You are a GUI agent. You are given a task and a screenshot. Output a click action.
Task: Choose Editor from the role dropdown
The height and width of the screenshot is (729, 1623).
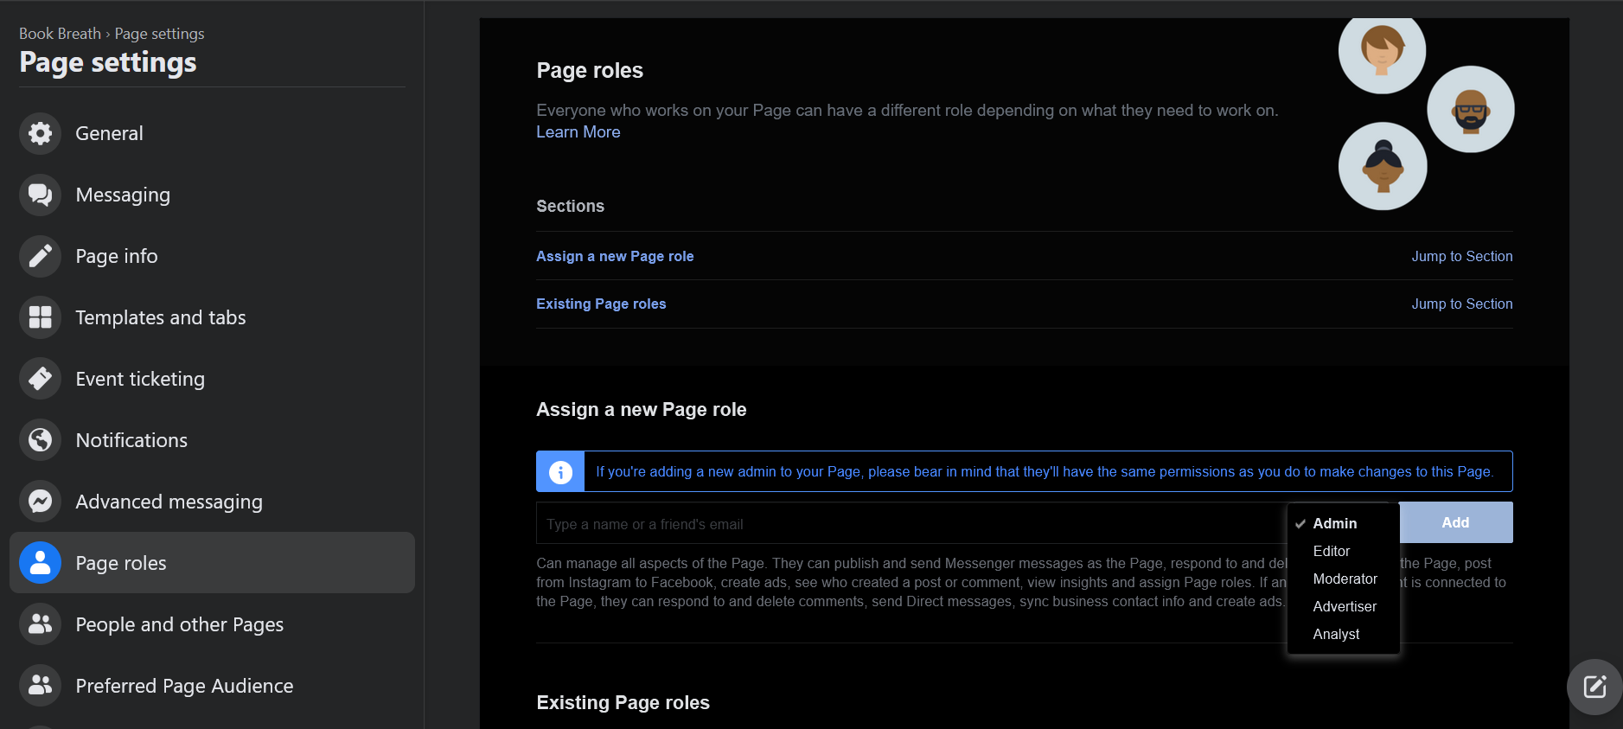tap(1331, 551)
